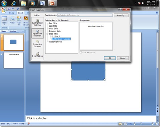Open Clip Art from the ribbon

coord(19,21)
